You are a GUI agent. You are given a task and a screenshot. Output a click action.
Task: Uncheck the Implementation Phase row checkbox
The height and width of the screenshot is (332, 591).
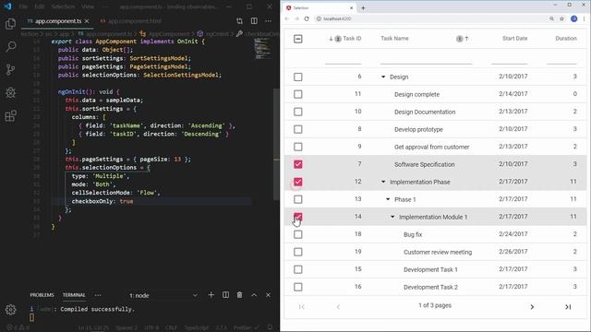tap(297, 182)
